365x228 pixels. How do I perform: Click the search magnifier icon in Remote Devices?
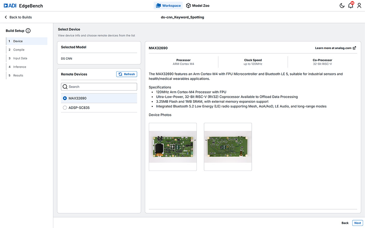click(x=65, y=87)
